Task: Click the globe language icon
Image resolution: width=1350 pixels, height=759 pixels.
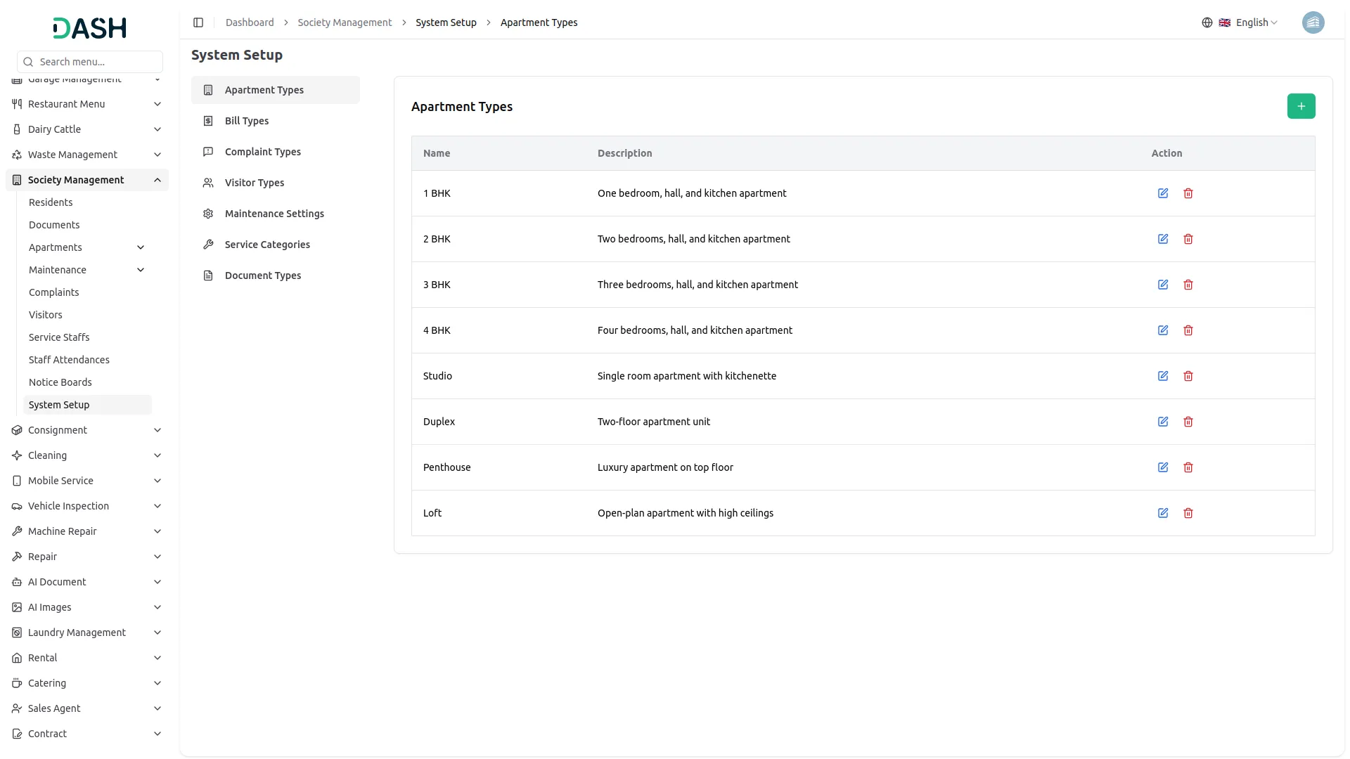Action: [x=1207, y=22]
